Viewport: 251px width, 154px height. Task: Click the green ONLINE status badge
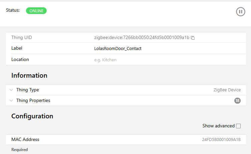[36, 11]
